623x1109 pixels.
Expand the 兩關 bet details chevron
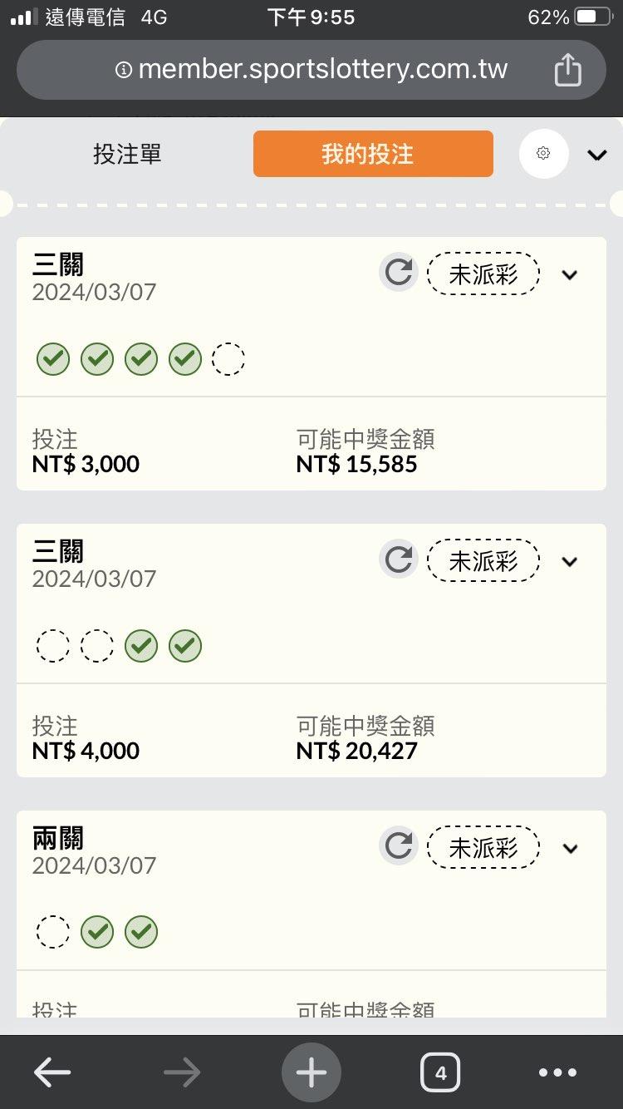point(570,848)
